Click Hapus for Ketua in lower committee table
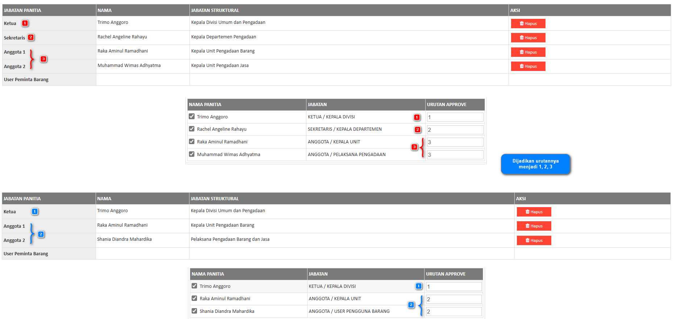The height and width of the screenshot is (319, 673). (x=534, y=212)
